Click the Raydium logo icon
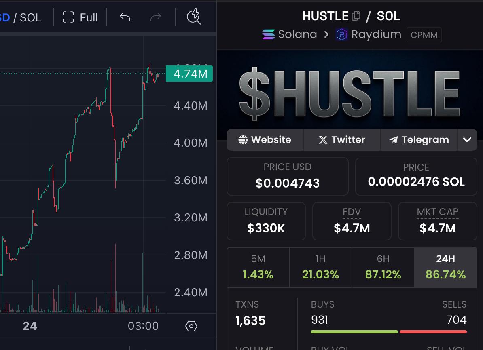Screen dimensions: 483x350 click(341, 34)
